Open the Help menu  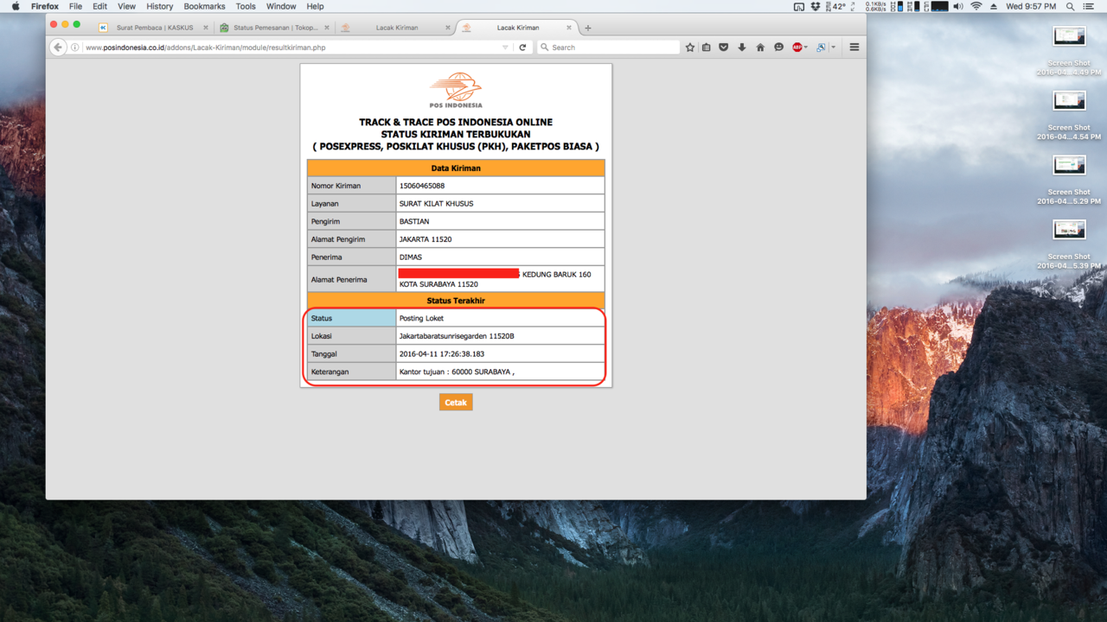click(x=316, y=6)
